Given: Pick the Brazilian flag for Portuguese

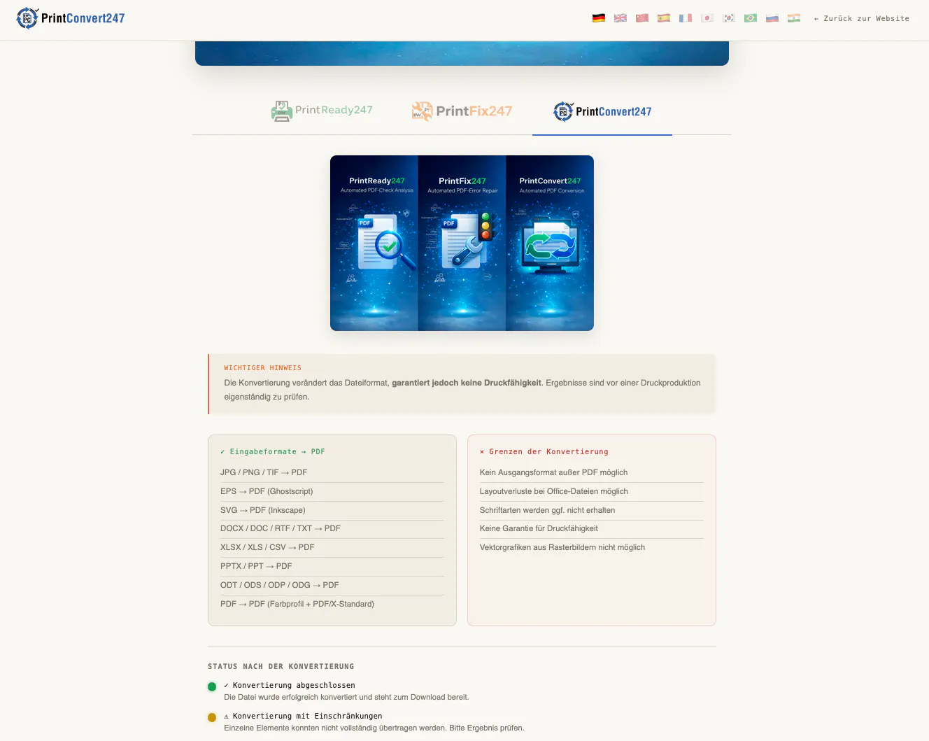Looking at the screenshot, I should [751, 18].
